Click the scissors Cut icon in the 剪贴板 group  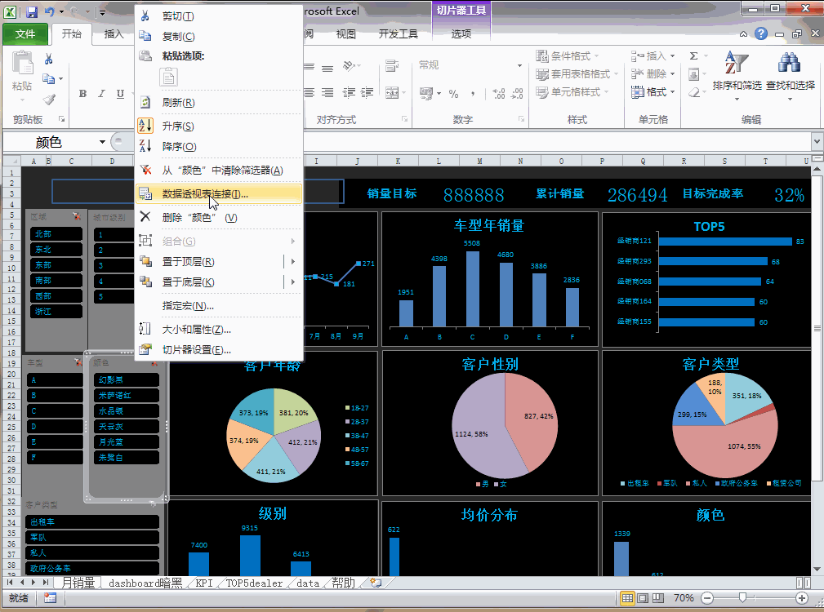point(48,59)
